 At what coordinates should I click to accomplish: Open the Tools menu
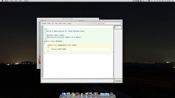click(21, 1)
